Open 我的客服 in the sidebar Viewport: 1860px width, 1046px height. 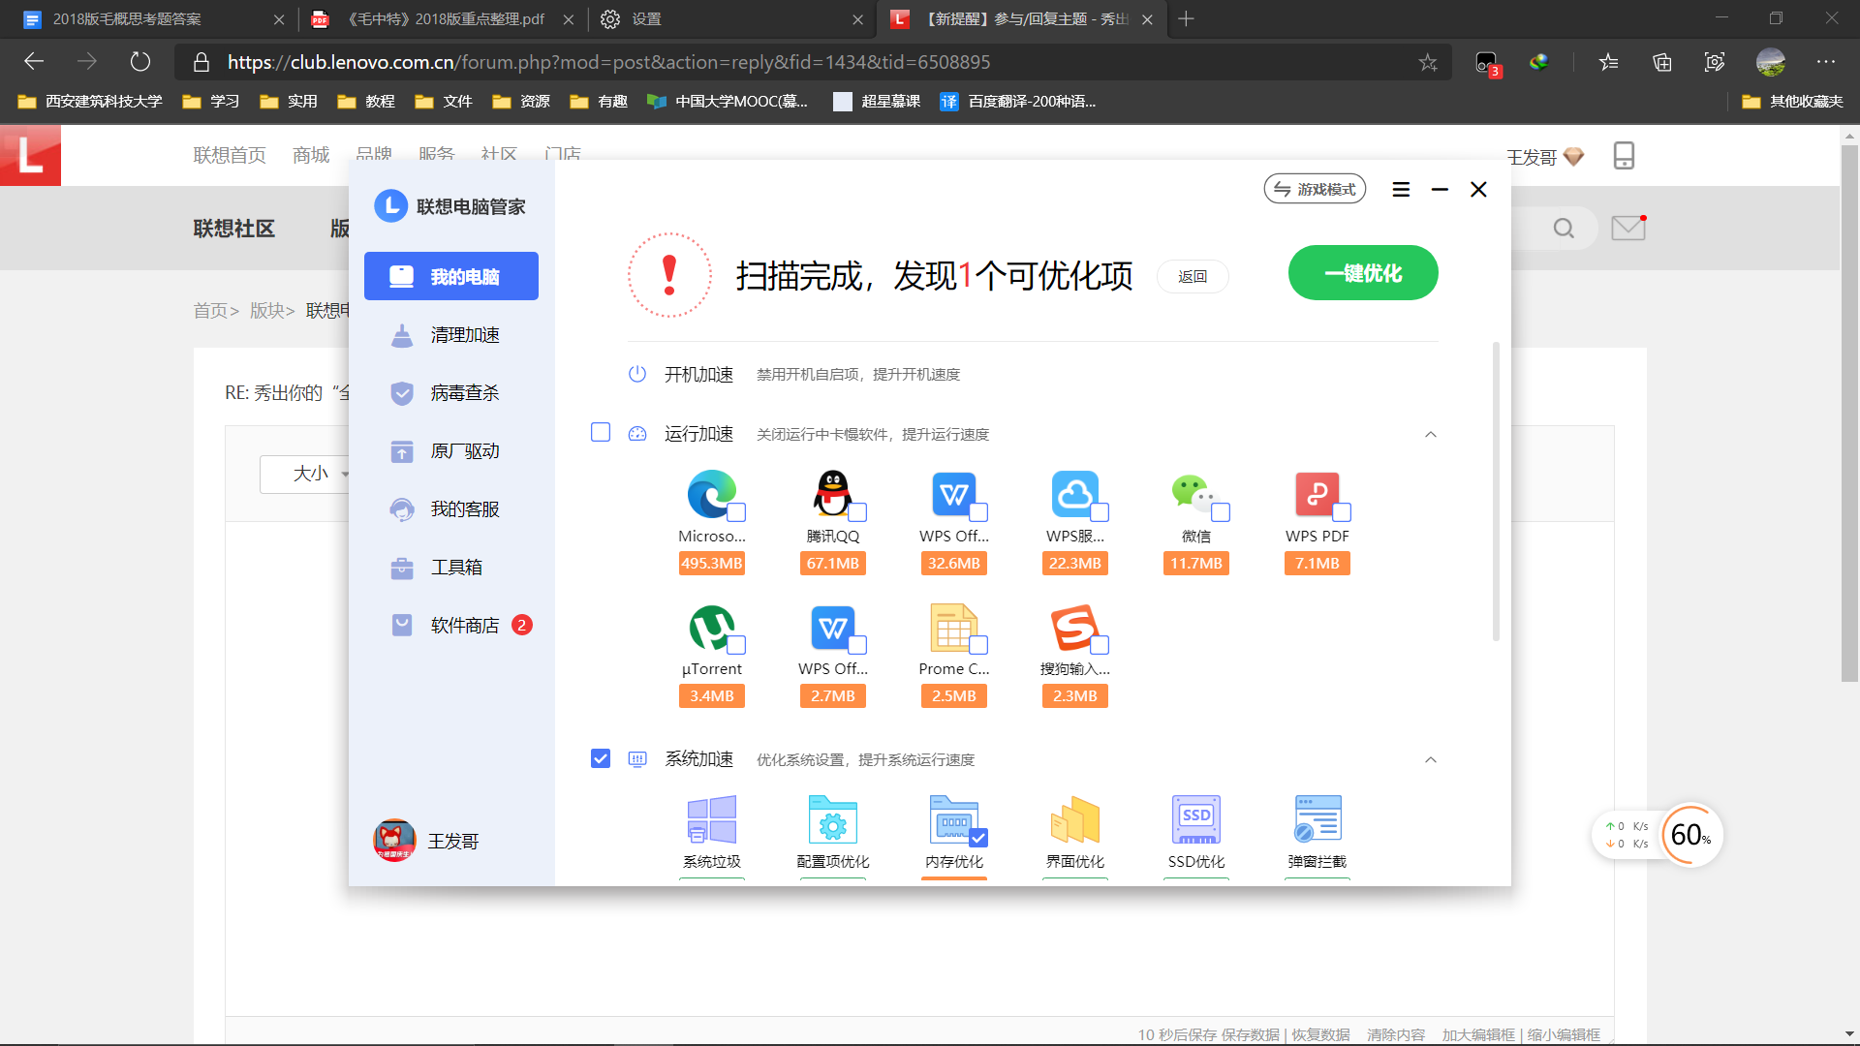pyautogui.click(x=451, y=508)
